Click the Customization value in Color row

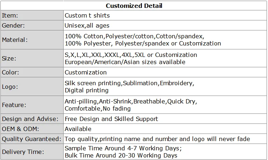pyautogui.click(x=86, y=72)
